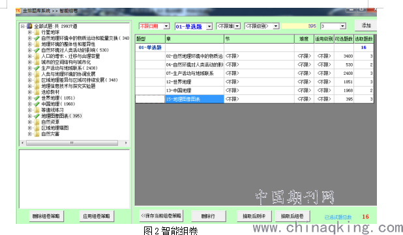Screen dimensions: 403x235
Task: Click green checkmark icon of 中国地理
Action: [37, 104]
